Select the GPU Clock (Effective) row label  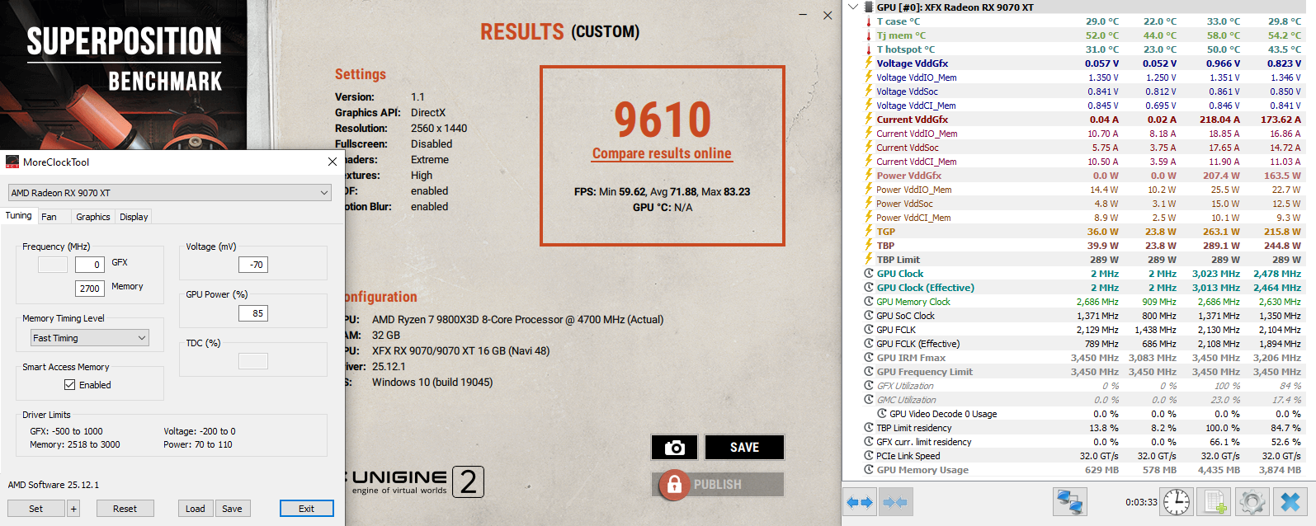[x=925, y=288]
